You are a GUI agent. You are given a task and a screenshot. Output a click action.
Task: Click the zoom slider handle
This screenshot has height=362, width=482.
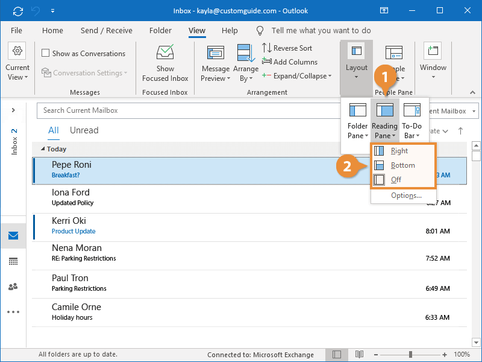pos(410,355)
